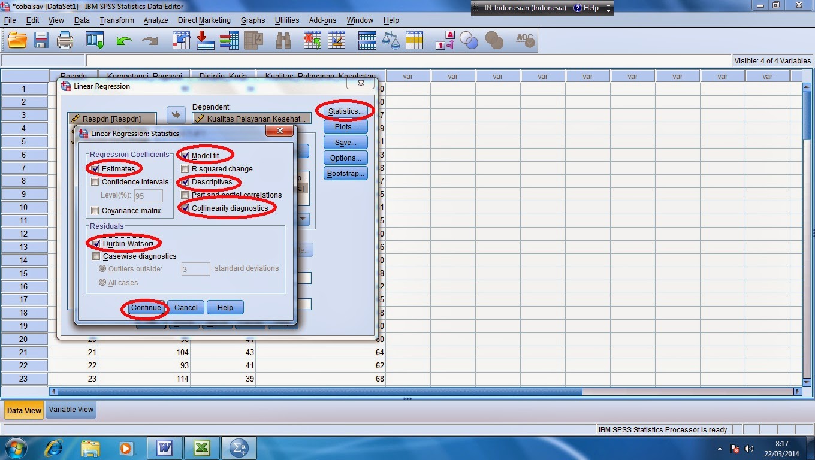815x460 pixels.
Task: Open the Recall recently used dialogs icon
Action: click(x=95, y=40)
